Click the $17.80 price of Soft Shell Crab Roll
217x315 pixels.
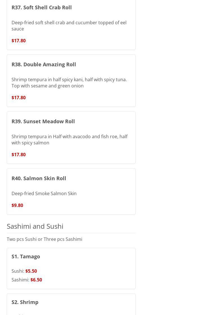tap(19, 41)
